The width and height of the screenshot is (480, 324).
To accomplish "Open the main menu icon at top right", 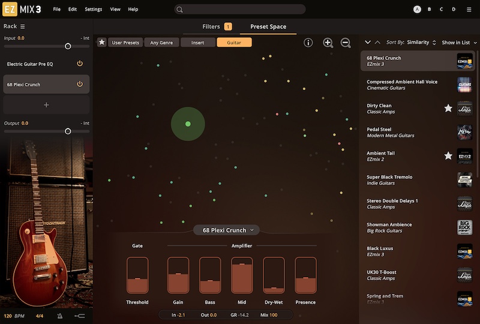I will coord(469,10).
